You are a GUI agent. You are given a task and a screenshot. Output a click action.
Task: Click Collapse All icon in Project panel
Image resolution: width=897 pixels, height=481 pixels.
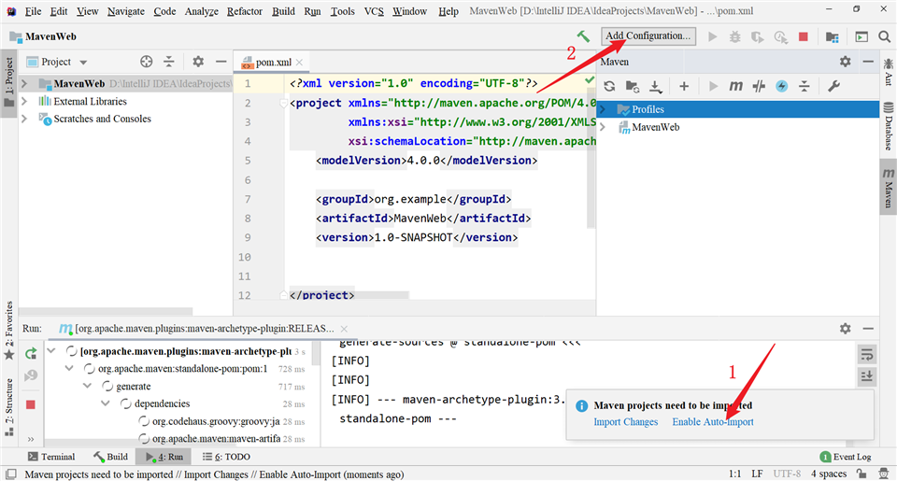[169, 62]
